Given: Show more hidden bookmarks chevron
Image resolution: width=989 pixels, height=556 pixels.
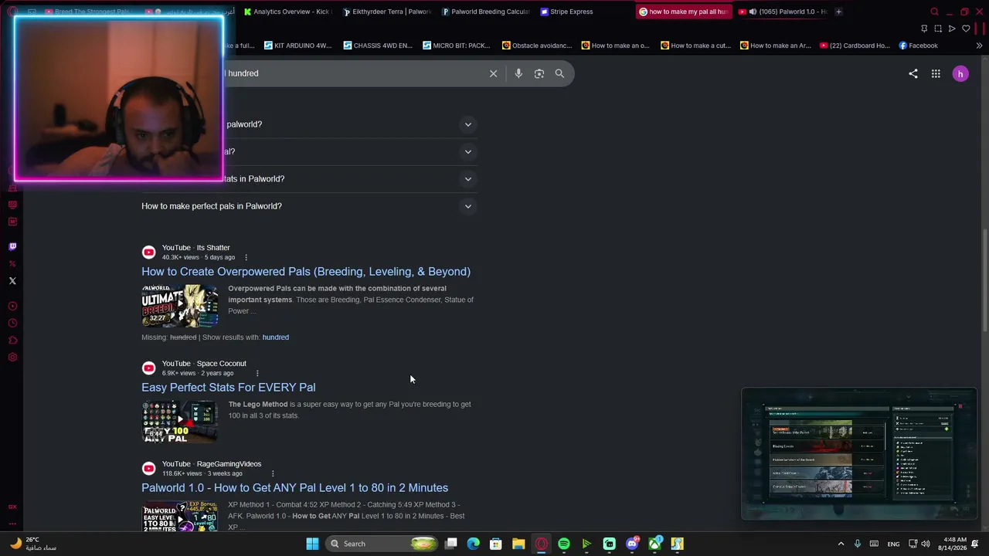Looking at the screenshot, I should pyautogui.click(x=979, y=46).
